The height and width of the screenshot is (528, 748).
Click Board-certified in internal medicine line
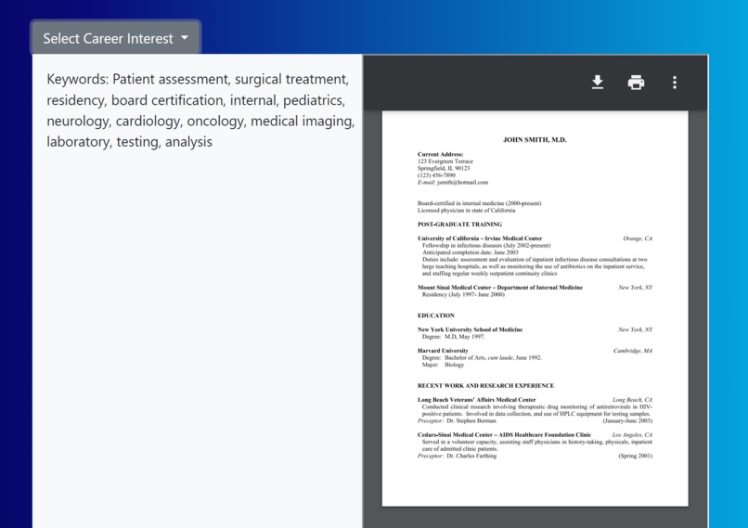tap(480, 203)
